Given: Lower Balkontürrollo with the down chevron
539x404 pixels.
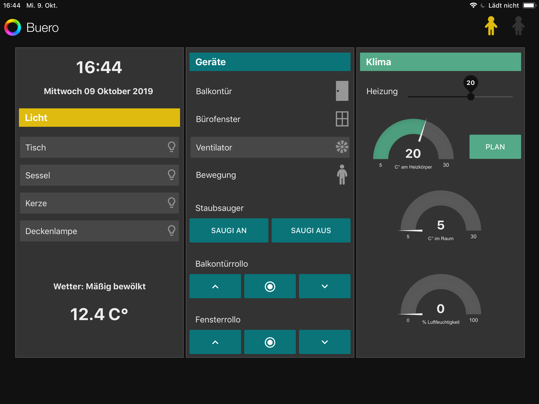Looking at the screenshot, I should 325,286.
